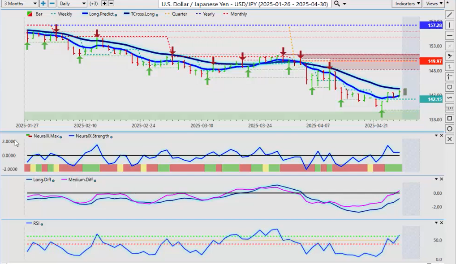Select the circle drawing tool
Image resolution: width=456 pixels, height=264 pixels.
[x=450, y=129]
